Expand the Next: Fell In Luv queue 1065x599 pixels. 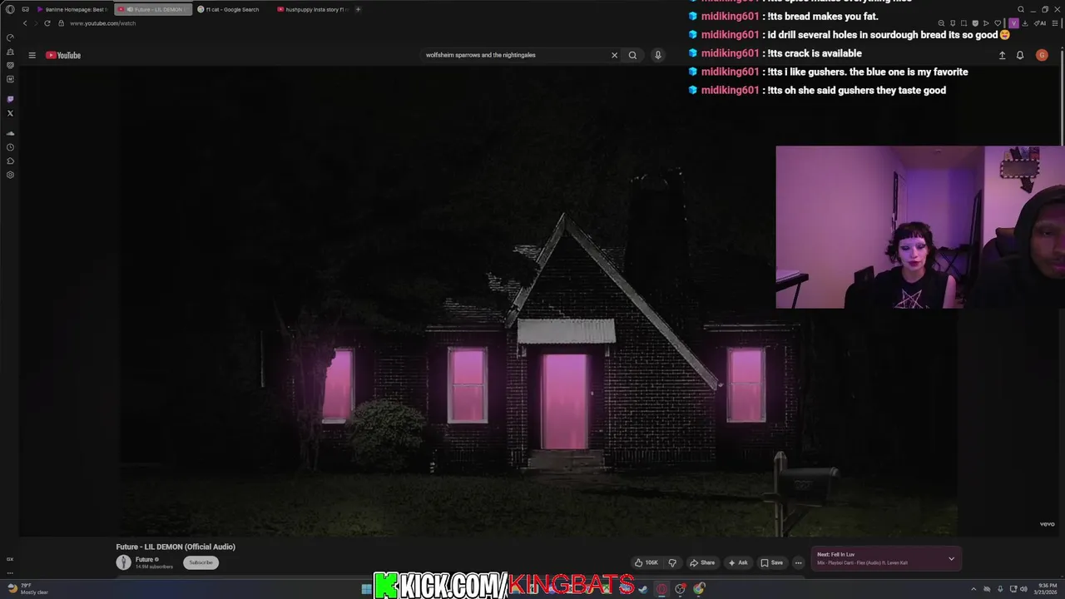(951, 558)
